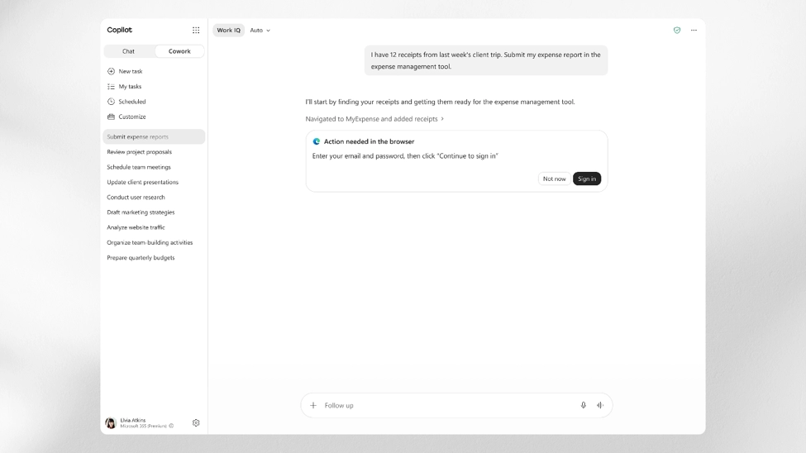This screenshot has width=806, height=453.
Task: Click the Customize toolbox icon
Action: tap(111, 117)
